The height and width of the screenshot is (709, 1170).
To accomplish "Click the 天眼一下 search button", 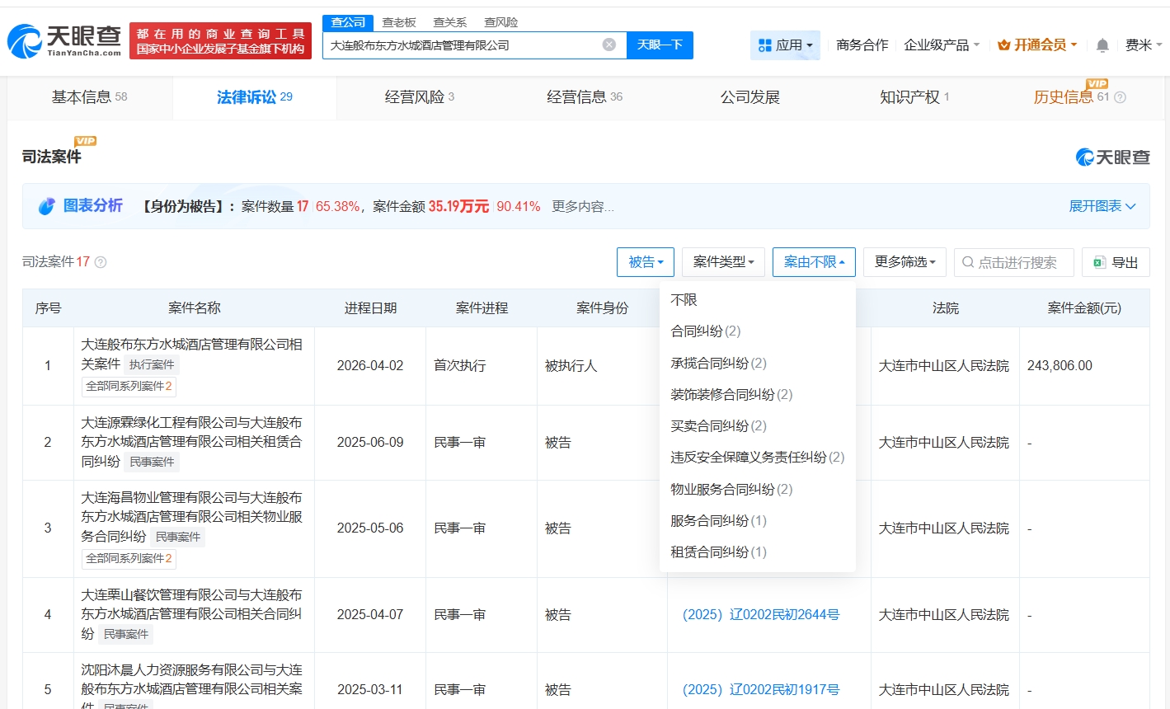I will [660, 45].
